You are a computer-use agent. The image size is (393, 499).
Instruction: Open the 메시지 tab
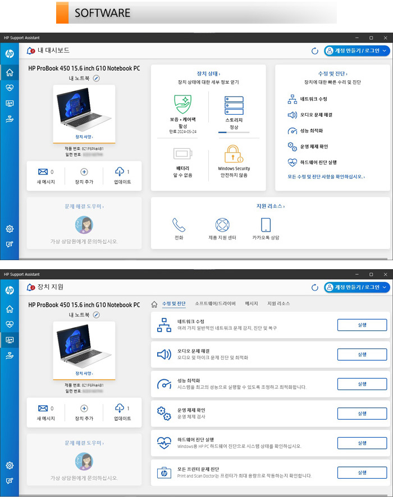click(x=252, y=303)
